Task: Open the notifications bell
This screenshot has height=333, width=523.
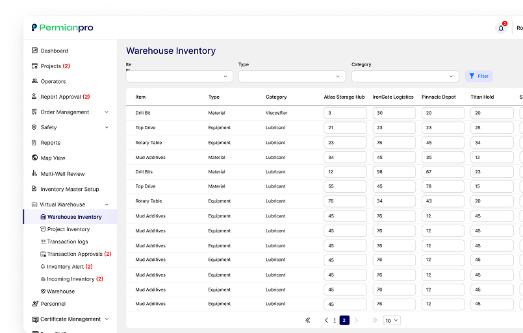Action: click(501, 28)
